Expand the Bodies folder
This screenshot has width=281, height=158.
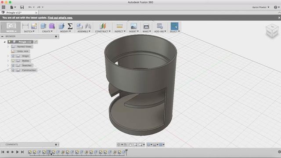tap(8, 61)
